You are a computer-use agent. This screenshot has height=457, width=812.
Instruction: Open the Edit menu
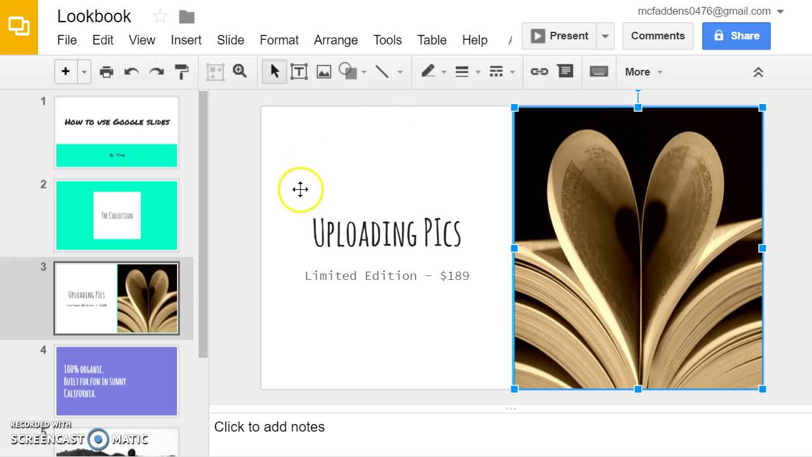coord(103,40)
